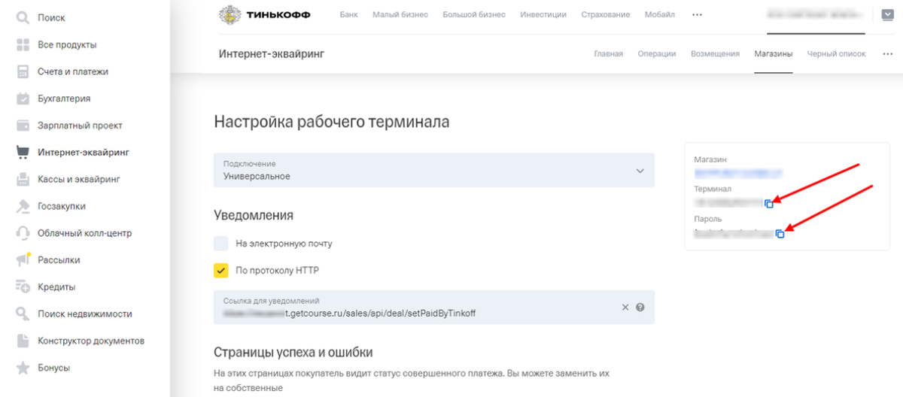Click the Зарплатный проект wallet icon
The width and height of the screenshot is (903, 397).
(x=23, y=126)
